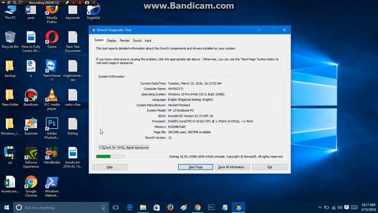Click the '8192MB RAM' memory value

(x=177, y=127)
